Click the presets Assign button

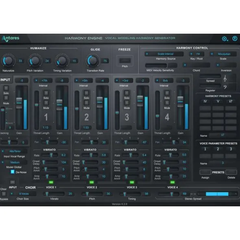205,172
